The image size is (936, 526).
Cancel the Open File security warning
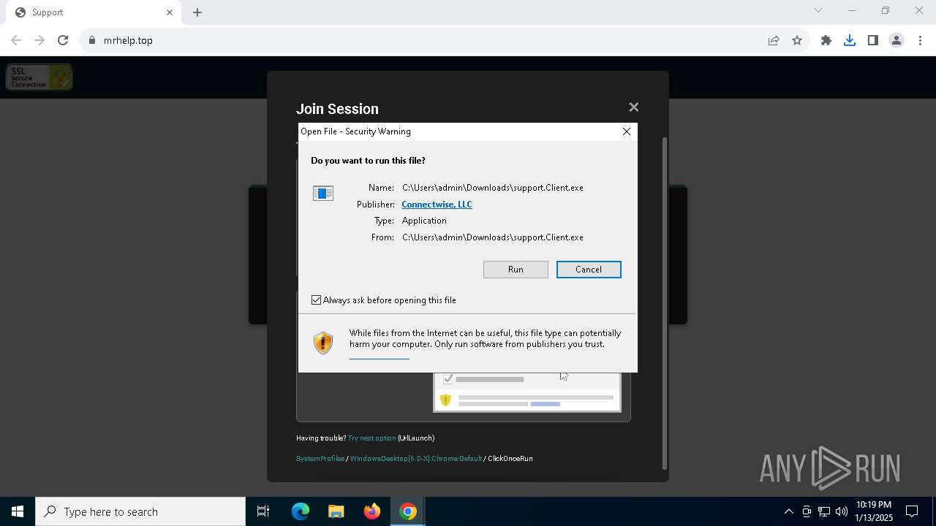coord(589,270)
